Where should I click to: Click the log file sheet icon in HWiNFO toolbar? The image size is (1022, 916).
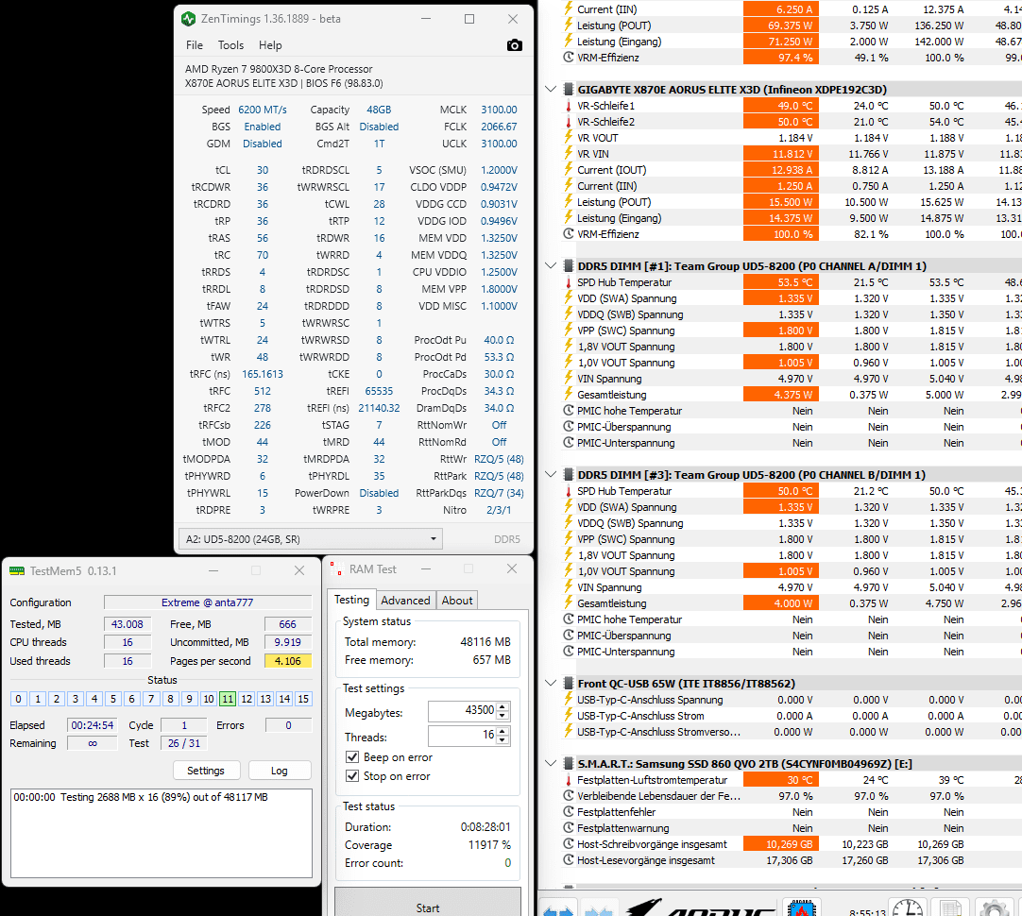click(x=951, y=908)
